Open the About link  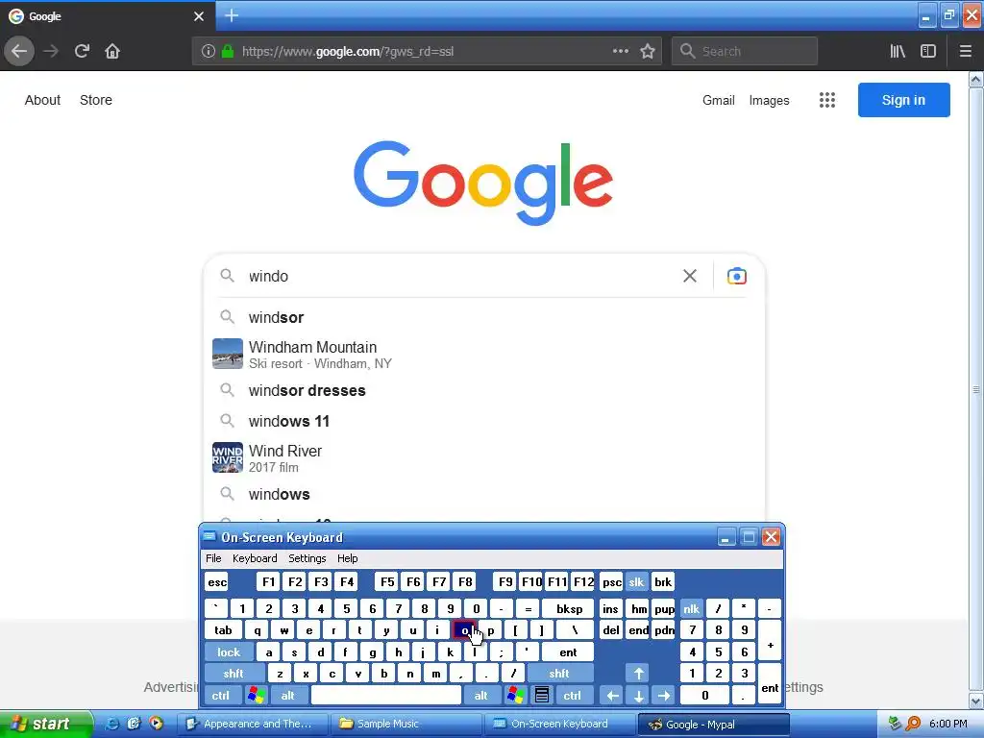point(42,100)
